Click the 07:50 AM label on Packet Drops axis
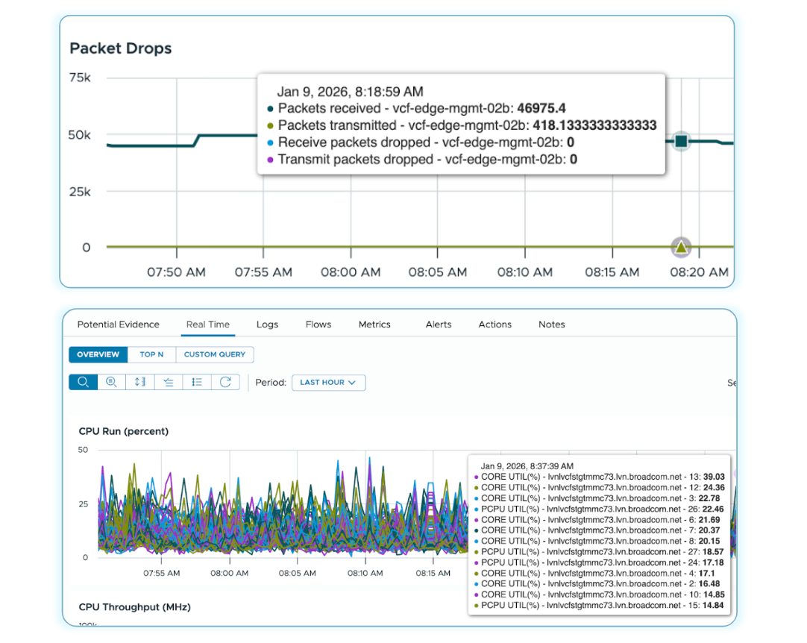 click(x=176, y=272)
